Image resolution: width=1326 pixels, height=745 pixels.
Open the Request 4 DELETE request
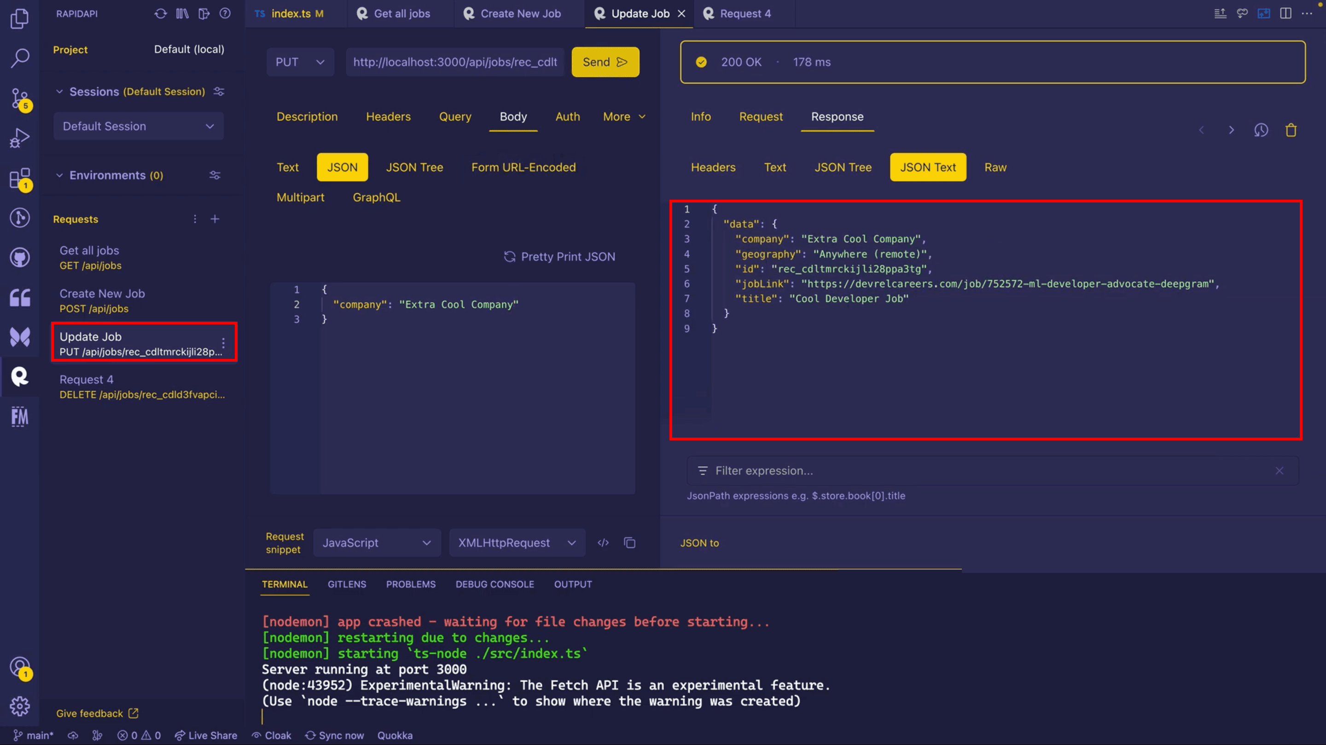[x=142, y=387]
